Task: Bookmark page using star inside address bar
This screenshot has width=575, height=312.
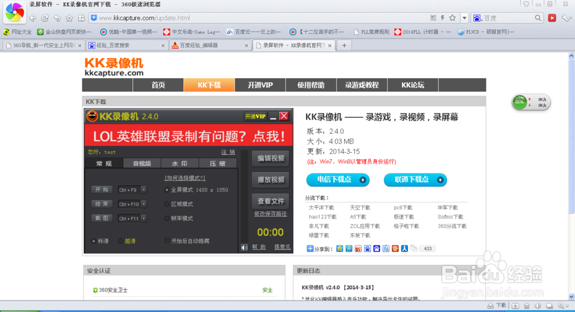Action: (x=453, y=18)
